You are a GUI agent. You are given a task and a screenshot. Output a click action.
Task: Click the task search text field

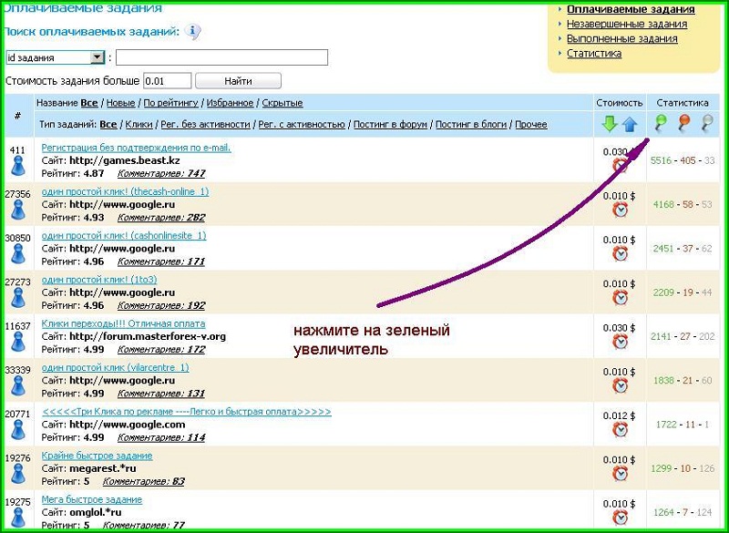click(221, 57)
